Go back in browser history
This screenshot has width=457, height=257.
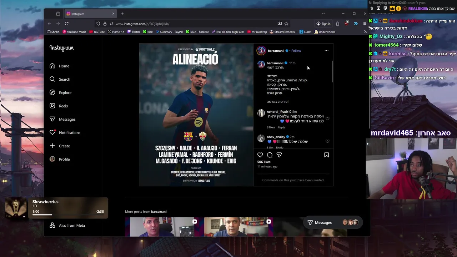click(50, 24)
